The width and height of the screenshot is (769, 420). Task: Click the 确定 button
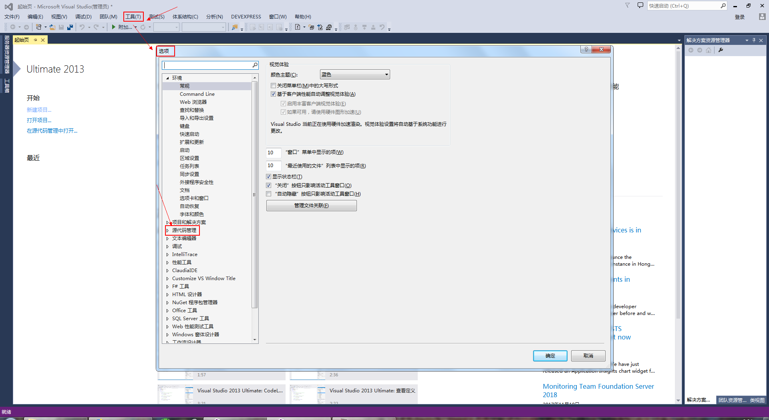pyautogui.click(x=550, y=356)
